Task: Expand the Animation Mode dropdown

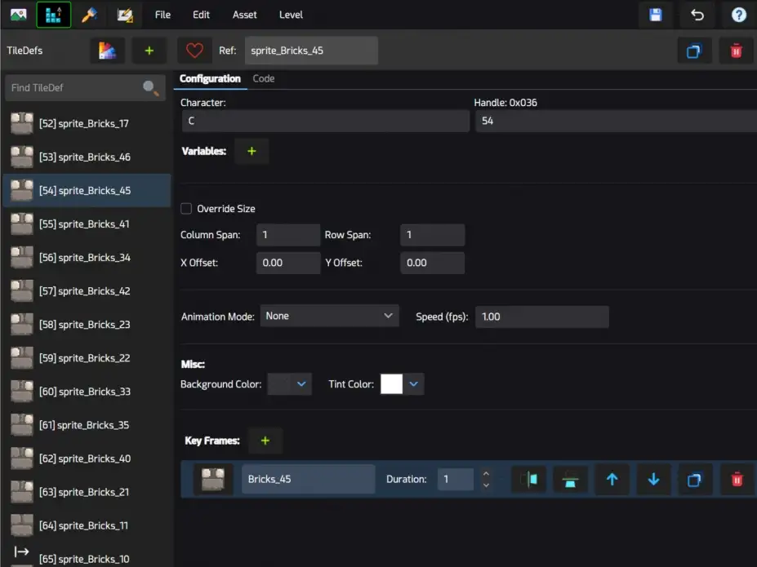Action: pos(329,316)
